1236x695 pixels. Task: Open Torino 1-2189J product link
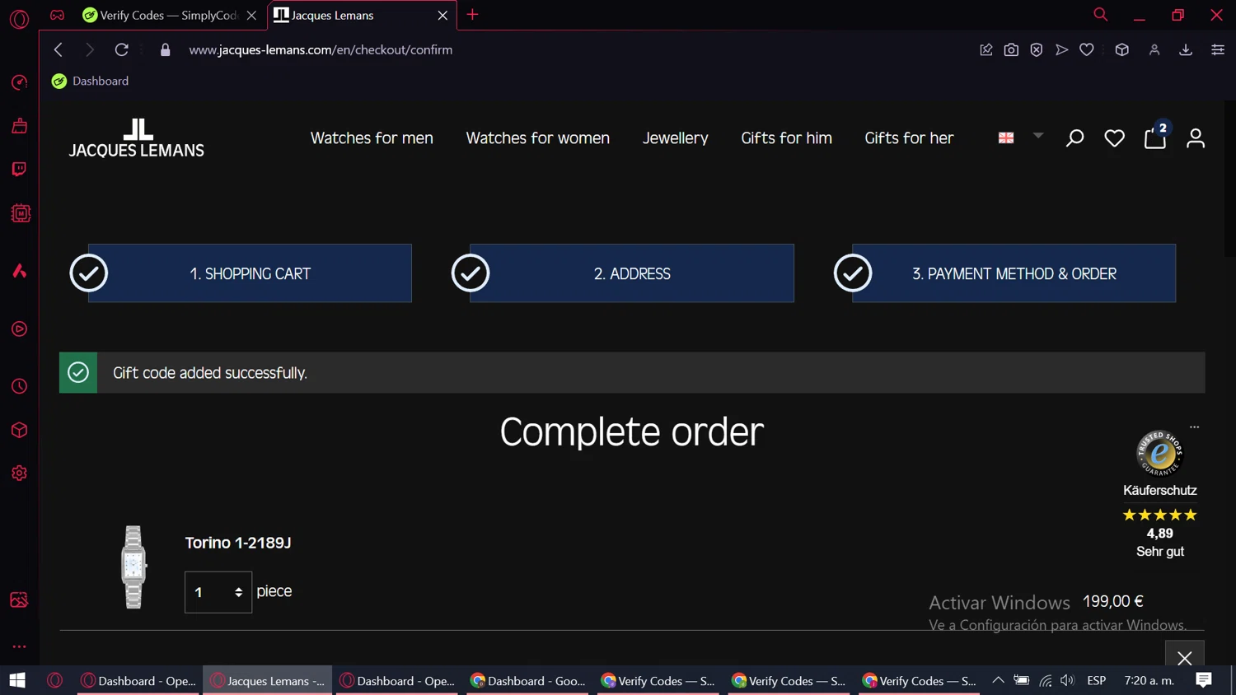pyautogui.click(x=238, y=543)
